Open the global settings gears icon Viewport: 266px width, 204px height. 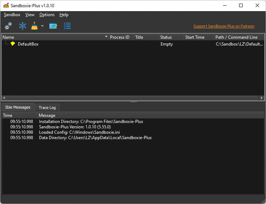click(8, 26)
